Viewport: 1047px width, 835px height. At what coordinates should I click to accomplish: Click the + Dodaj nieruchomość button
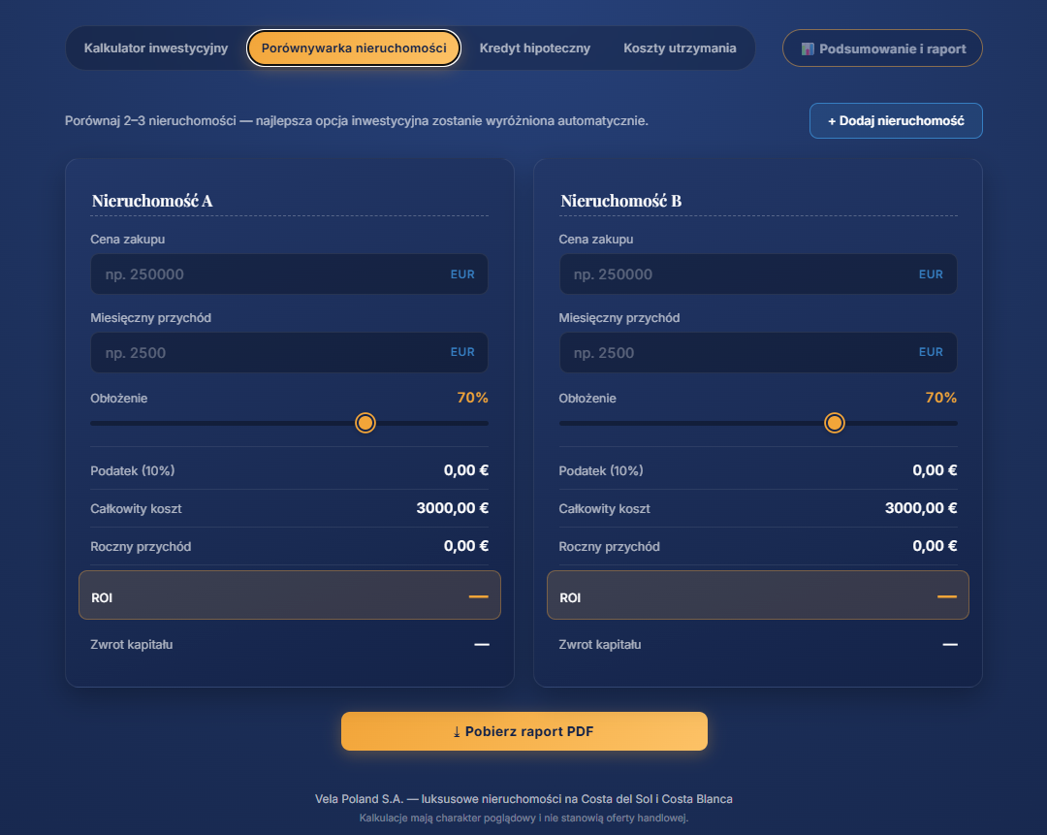[896, 121]
